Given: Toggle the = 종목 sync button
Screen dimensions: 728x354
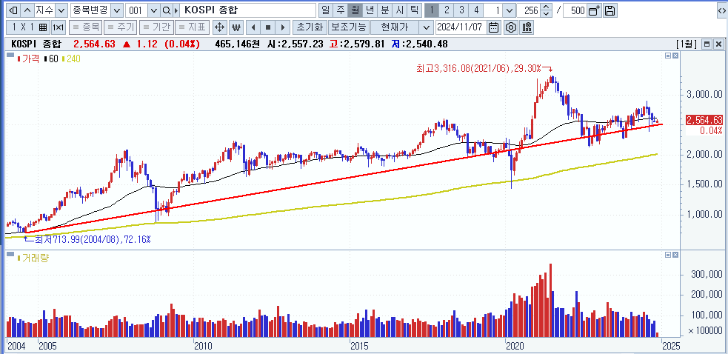Looking at the screenshot, I should (85, 27).
